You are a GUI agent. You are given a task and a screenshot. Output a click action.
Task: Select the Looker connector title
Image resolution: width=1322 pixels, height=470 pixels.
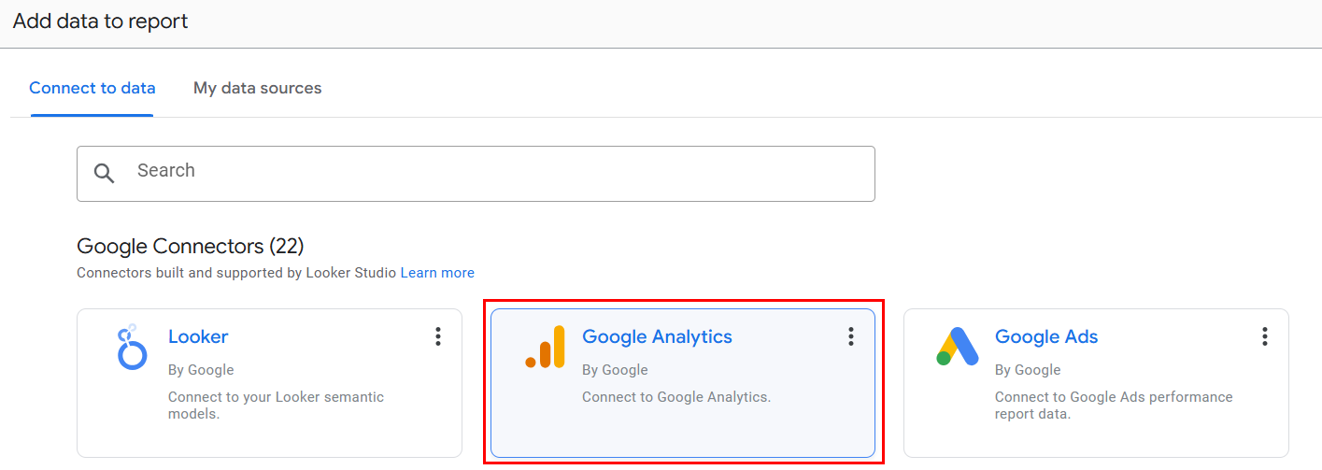pos(198,336)
